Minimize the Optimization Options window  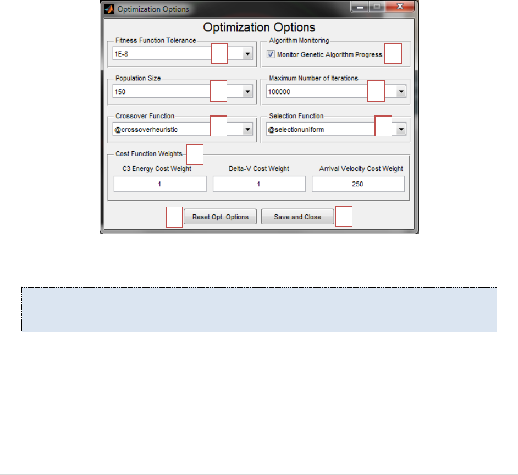(360, 7)
